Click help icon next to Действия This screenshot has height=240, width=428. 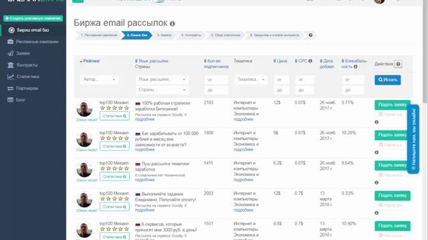coord(399,64)
